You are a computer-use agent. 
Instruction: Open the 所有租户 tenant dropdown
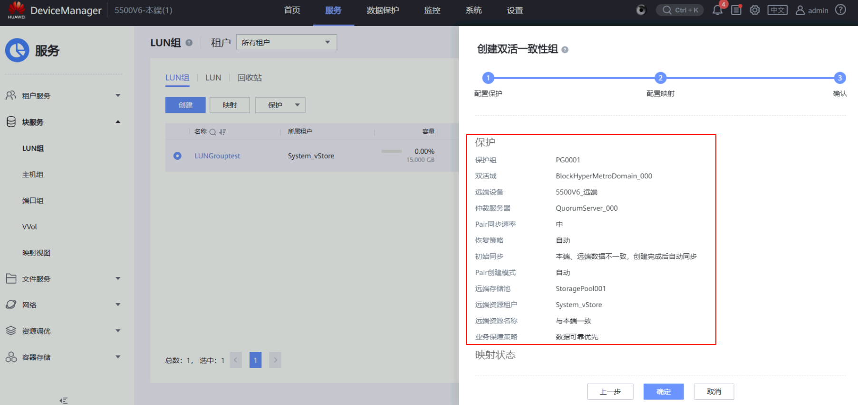point(286,42)
